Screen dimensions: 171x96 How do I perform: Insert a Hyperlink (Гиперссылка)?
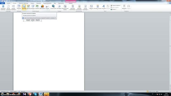53,7
